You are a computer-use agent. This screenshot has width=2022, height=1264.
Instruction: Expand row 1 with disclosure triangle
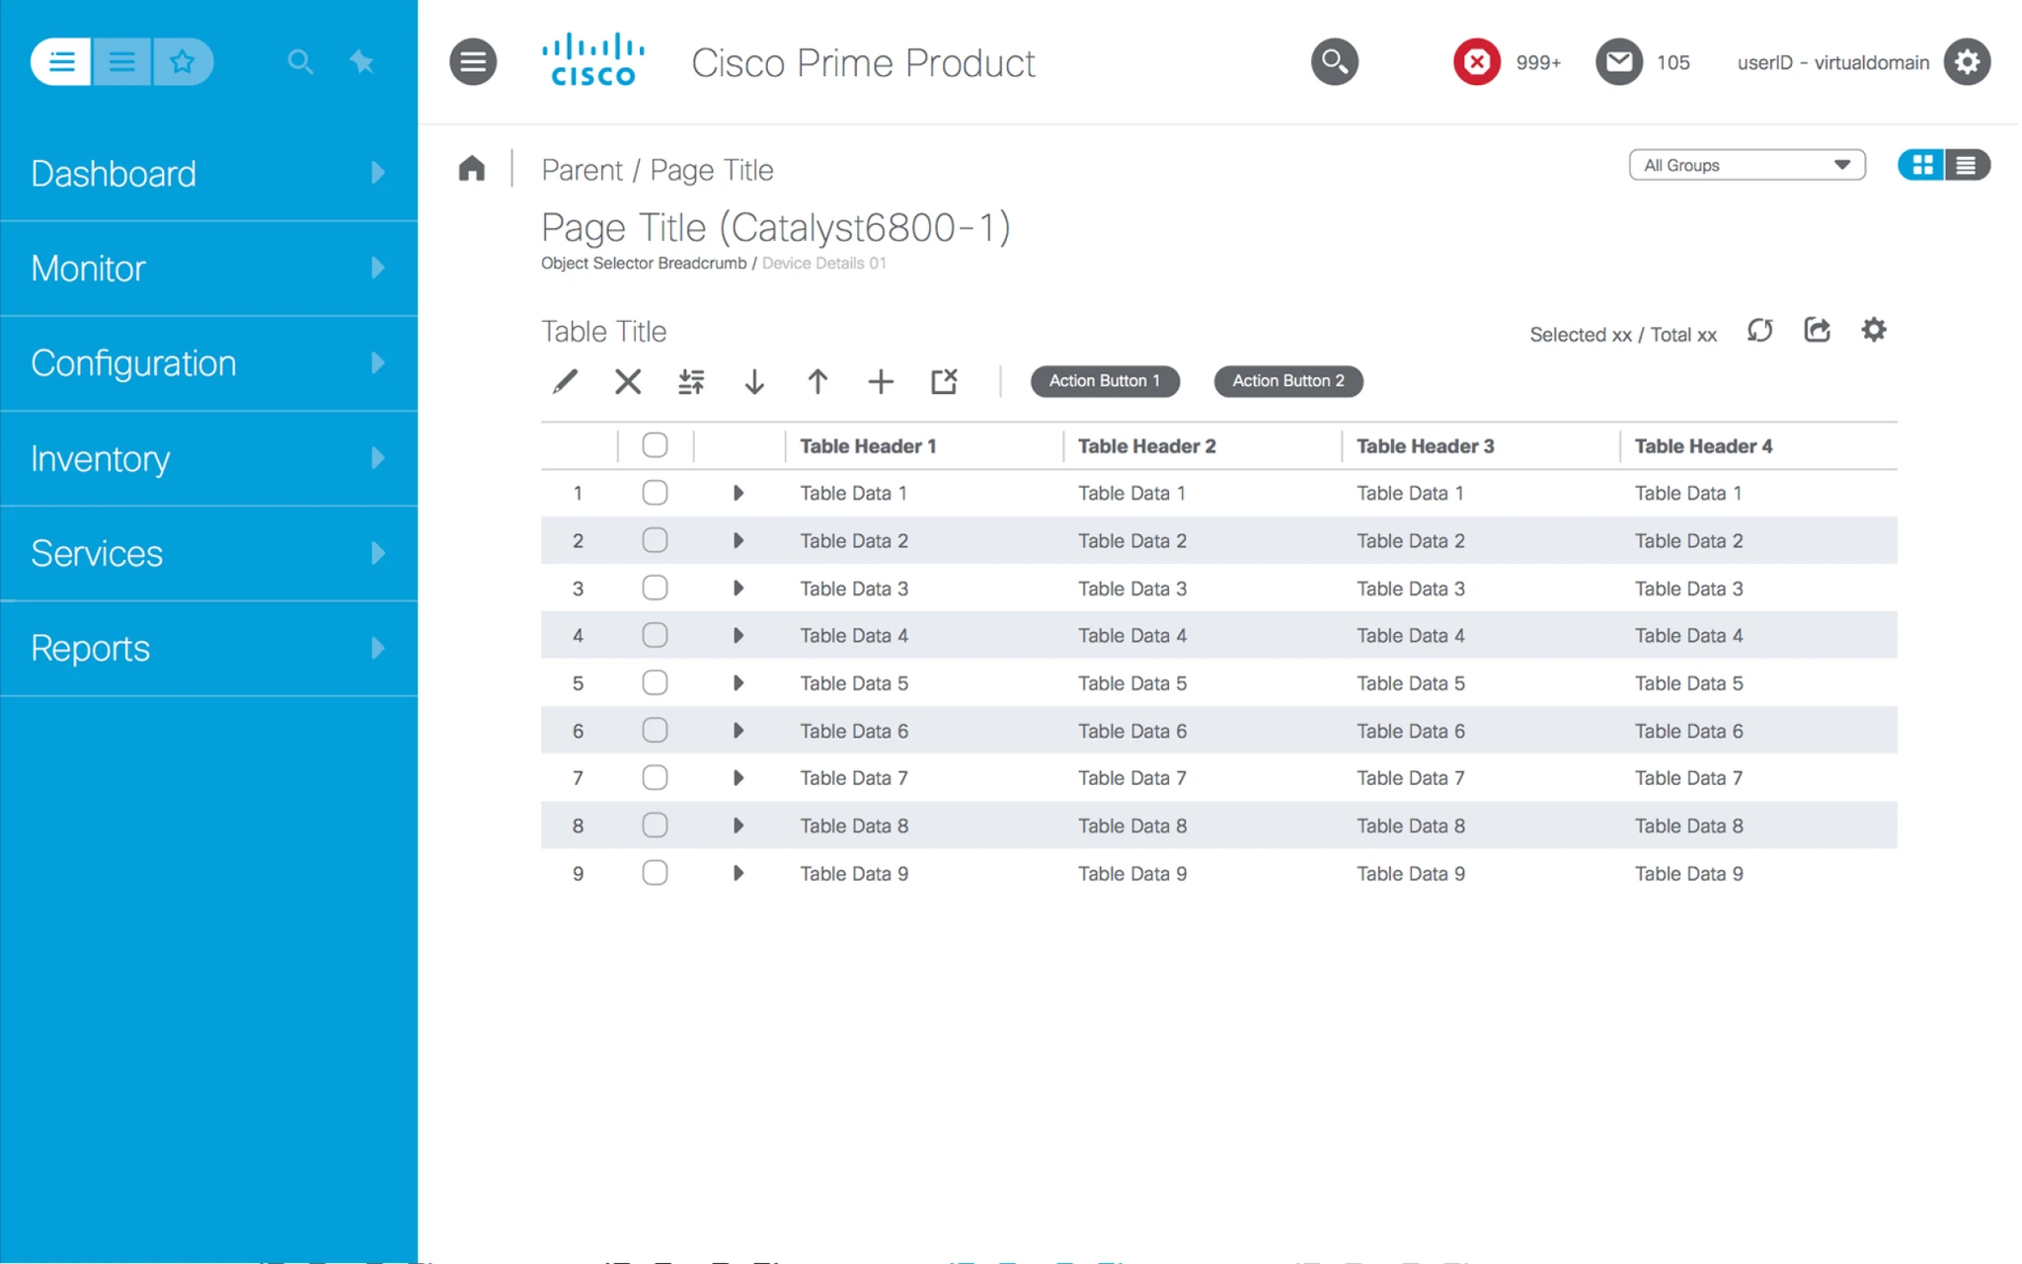738,493
